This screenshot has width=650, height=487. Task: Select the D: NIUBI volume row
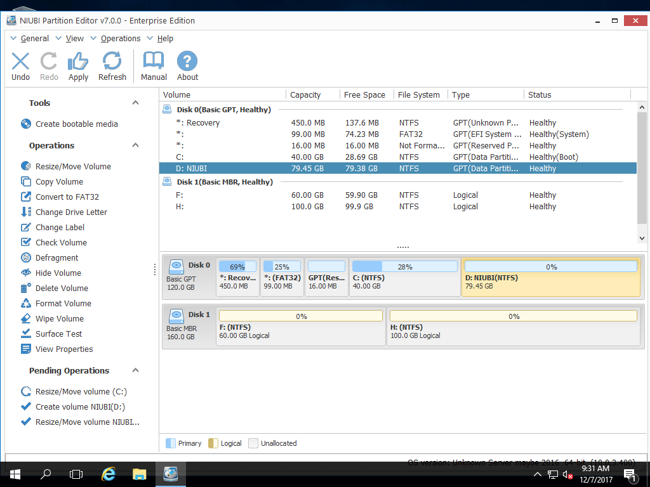click(x=398, y=168)
